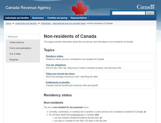
Task: Open Forms and publications sidebar item
Action: tap(23, 48)
